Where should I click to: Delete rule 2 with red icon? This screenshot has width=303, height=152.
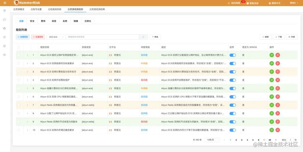(x=278, y=63)
